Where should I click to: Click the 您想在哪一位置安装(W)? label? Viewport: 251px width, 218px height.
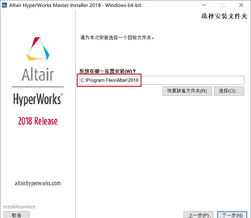click(x=107, y=71)
